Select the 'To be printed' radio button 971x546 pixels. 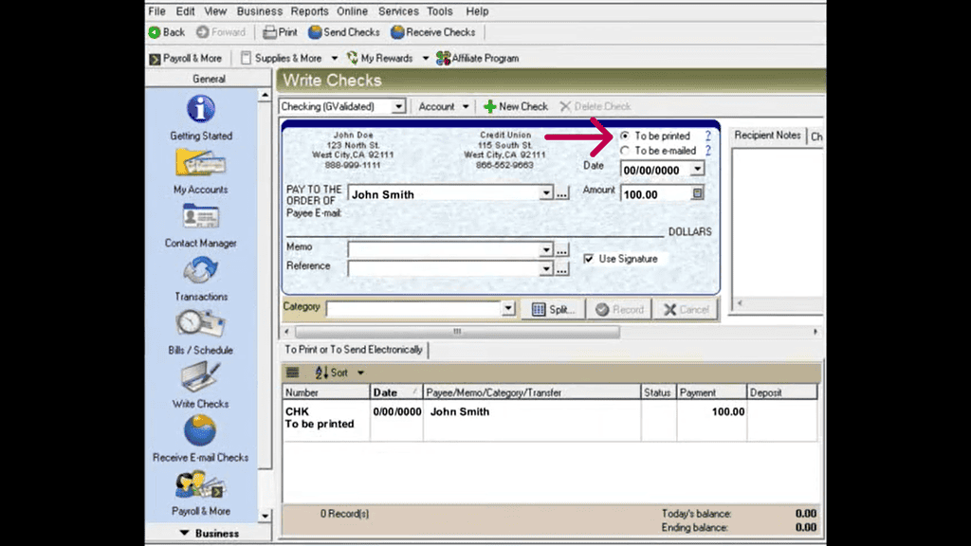point(625,136)
